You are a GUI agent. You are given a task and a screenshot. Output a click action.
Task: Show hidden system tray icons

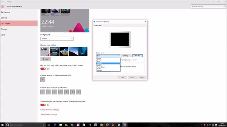click(x=201, y=125)
